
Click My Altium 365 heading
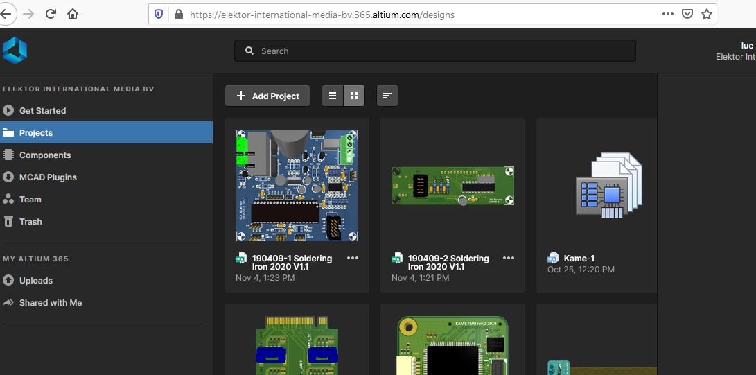click(x=35, y=259)
